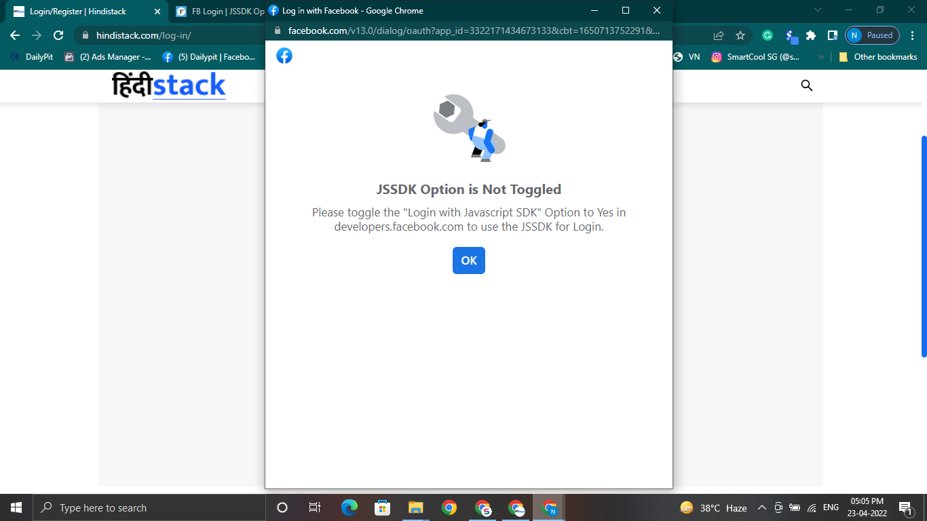Viewport: 927px width, 521px height.
Task: Open the VN bookmark
Action: [x=687, y=57]
